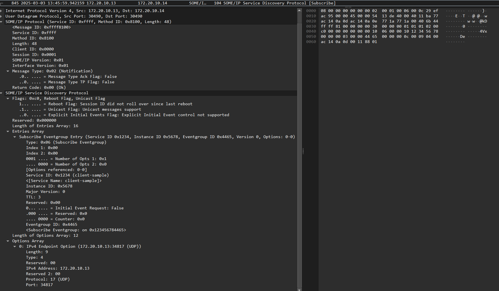The width and height of the screenshot is (499, 291).
Task: Collapse the SOME/IP Service Discovery Protocol section
Action: (x=2, y=93)
